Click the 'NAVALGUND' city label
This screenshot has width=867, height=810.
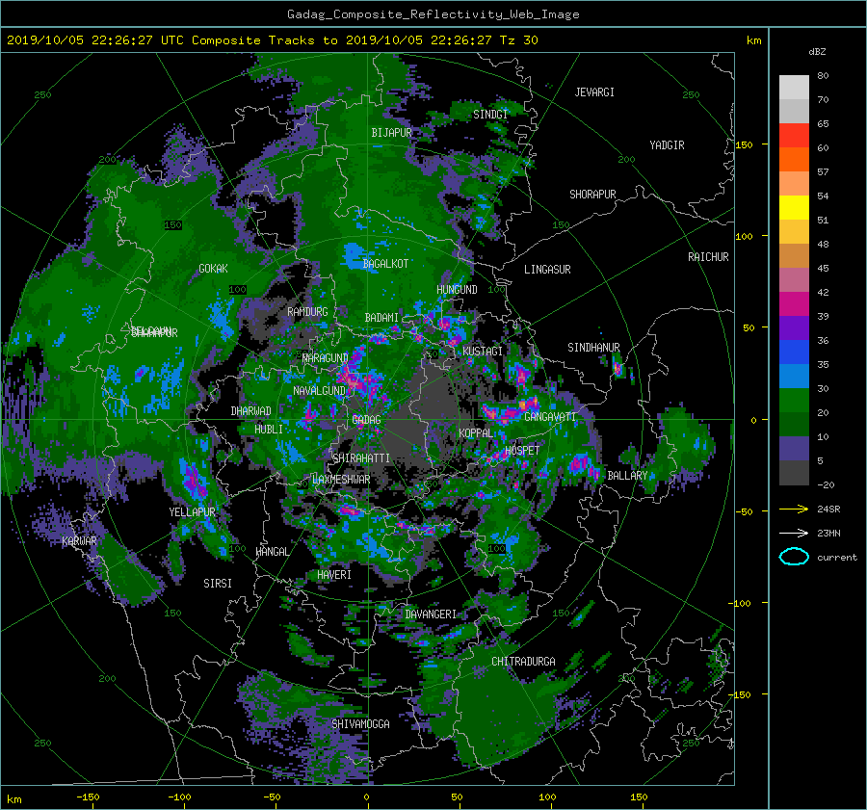click(319, 391)
